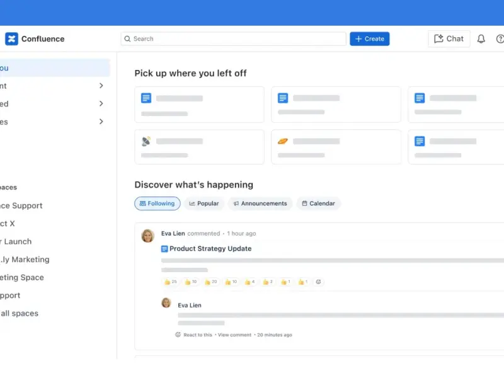Open the first recent page document icon
This screenshot has width=504, height=378.
click(x=146, y=98)
